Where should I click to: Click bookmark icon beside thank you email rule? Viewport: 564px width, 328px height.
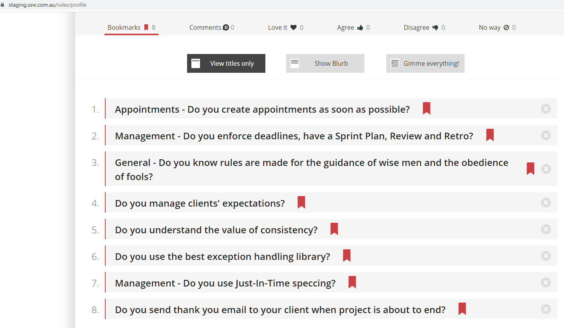tap(462, 309)
